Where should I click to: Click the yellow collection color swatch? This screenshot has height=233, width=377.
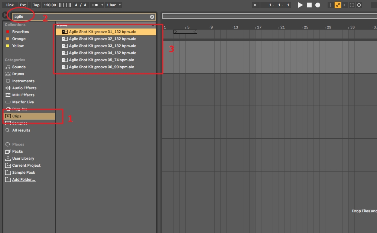point(7,46)
